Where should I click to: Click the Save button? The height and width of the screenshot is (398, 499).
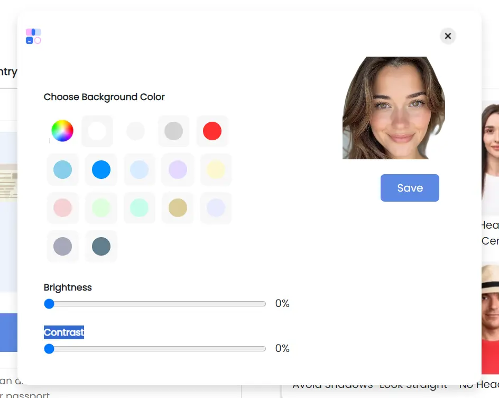pyautogui.click(x=410, y=188)
